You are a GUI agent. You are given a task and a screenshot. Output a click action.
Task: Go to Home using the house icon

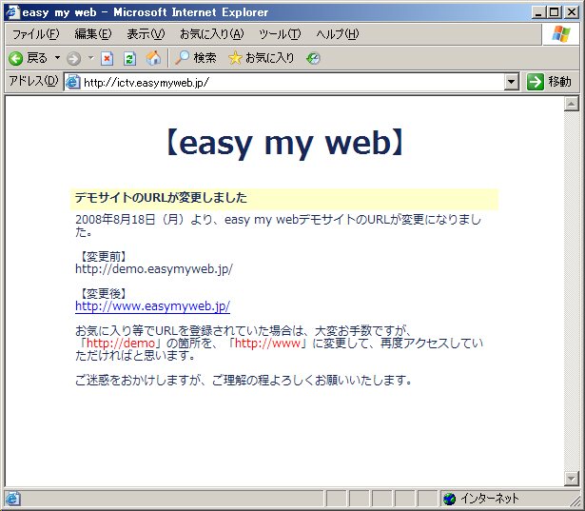(x=153, y=58)
